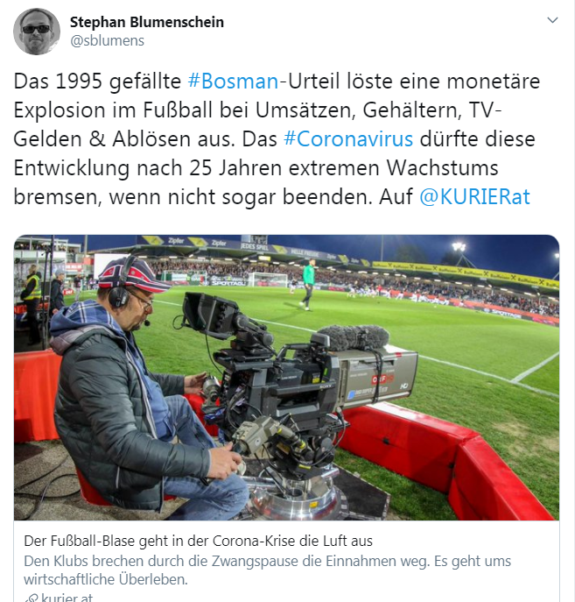Open the article preview photo
Screen dimensions: 575x602
pyautogui.click(x=287, y=378)
